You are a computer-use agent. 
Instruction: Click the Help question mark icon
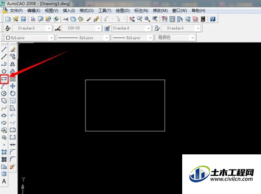(x=212, y=19)
